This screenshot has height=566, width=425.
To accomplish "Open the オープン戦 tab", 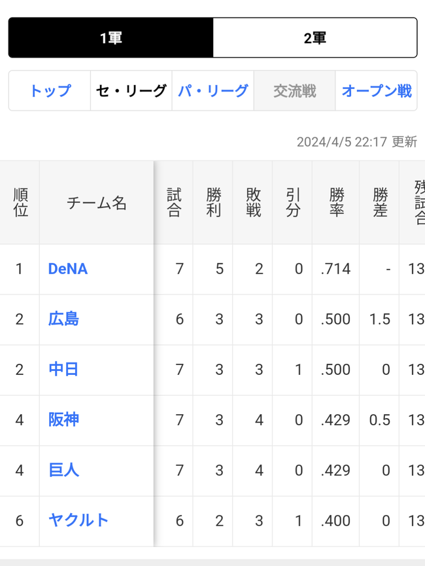I will [x=376, y=91].
